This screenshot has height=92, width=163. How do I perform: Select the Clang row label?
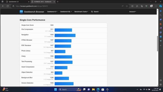tap(23, 56)
